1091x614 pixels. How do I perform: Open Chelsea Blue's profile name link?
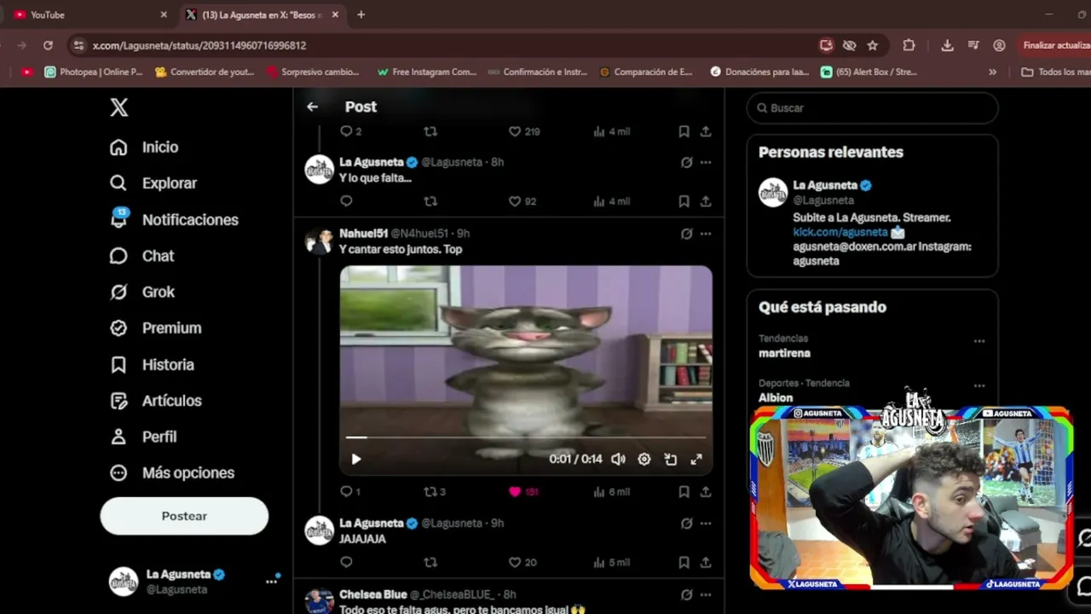[373, 594]
